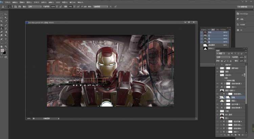
Task: Toggle visibility of the top layer
Action: pyautogui.click(x=217, y=65)
